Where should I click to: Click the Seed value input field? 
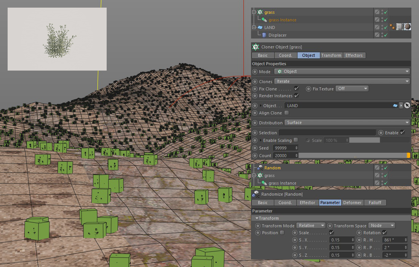coord(283,148)
